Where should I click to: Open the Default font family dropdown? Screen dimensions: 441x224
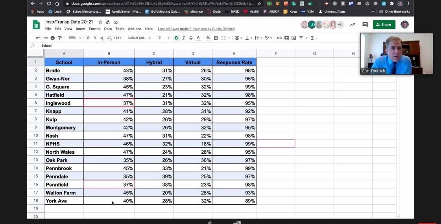tap(139, 38)
